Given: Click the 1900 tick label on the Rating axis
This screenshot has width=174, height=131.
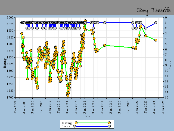Looking at the screenshot, I should tap(10, 44).
